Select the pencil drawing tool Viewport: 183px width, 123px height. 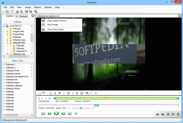[59, 93]
